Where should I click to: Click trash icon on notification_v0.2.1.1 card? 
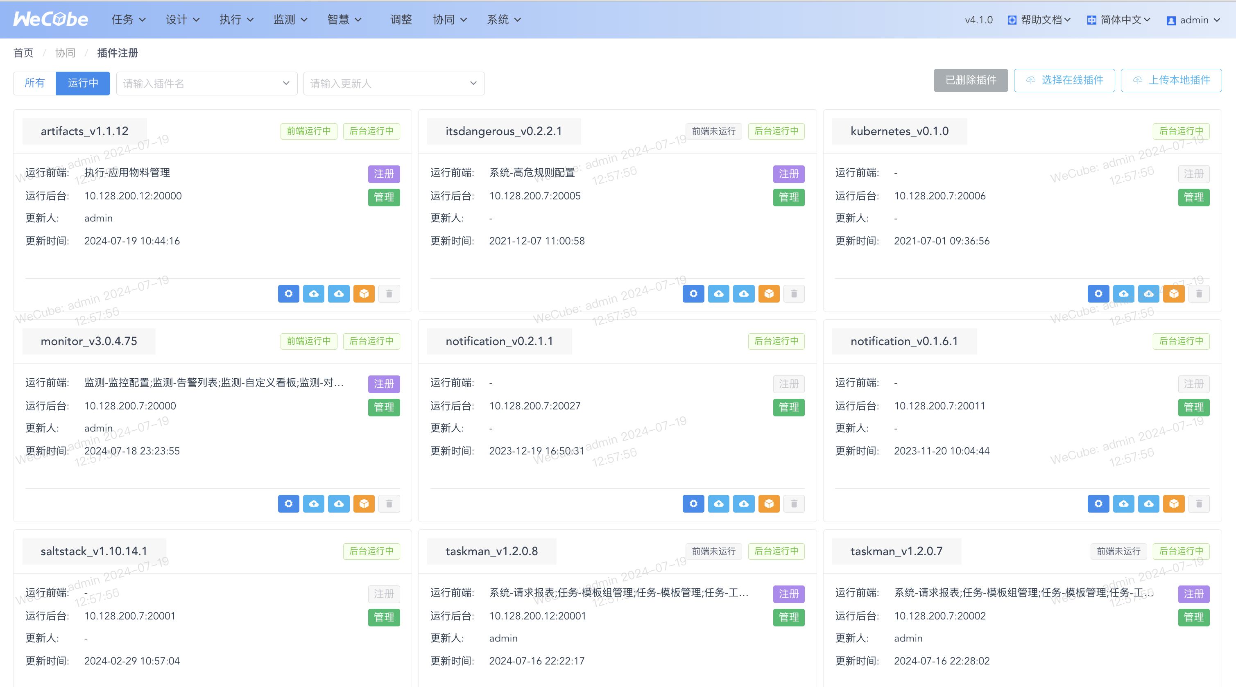794,504
